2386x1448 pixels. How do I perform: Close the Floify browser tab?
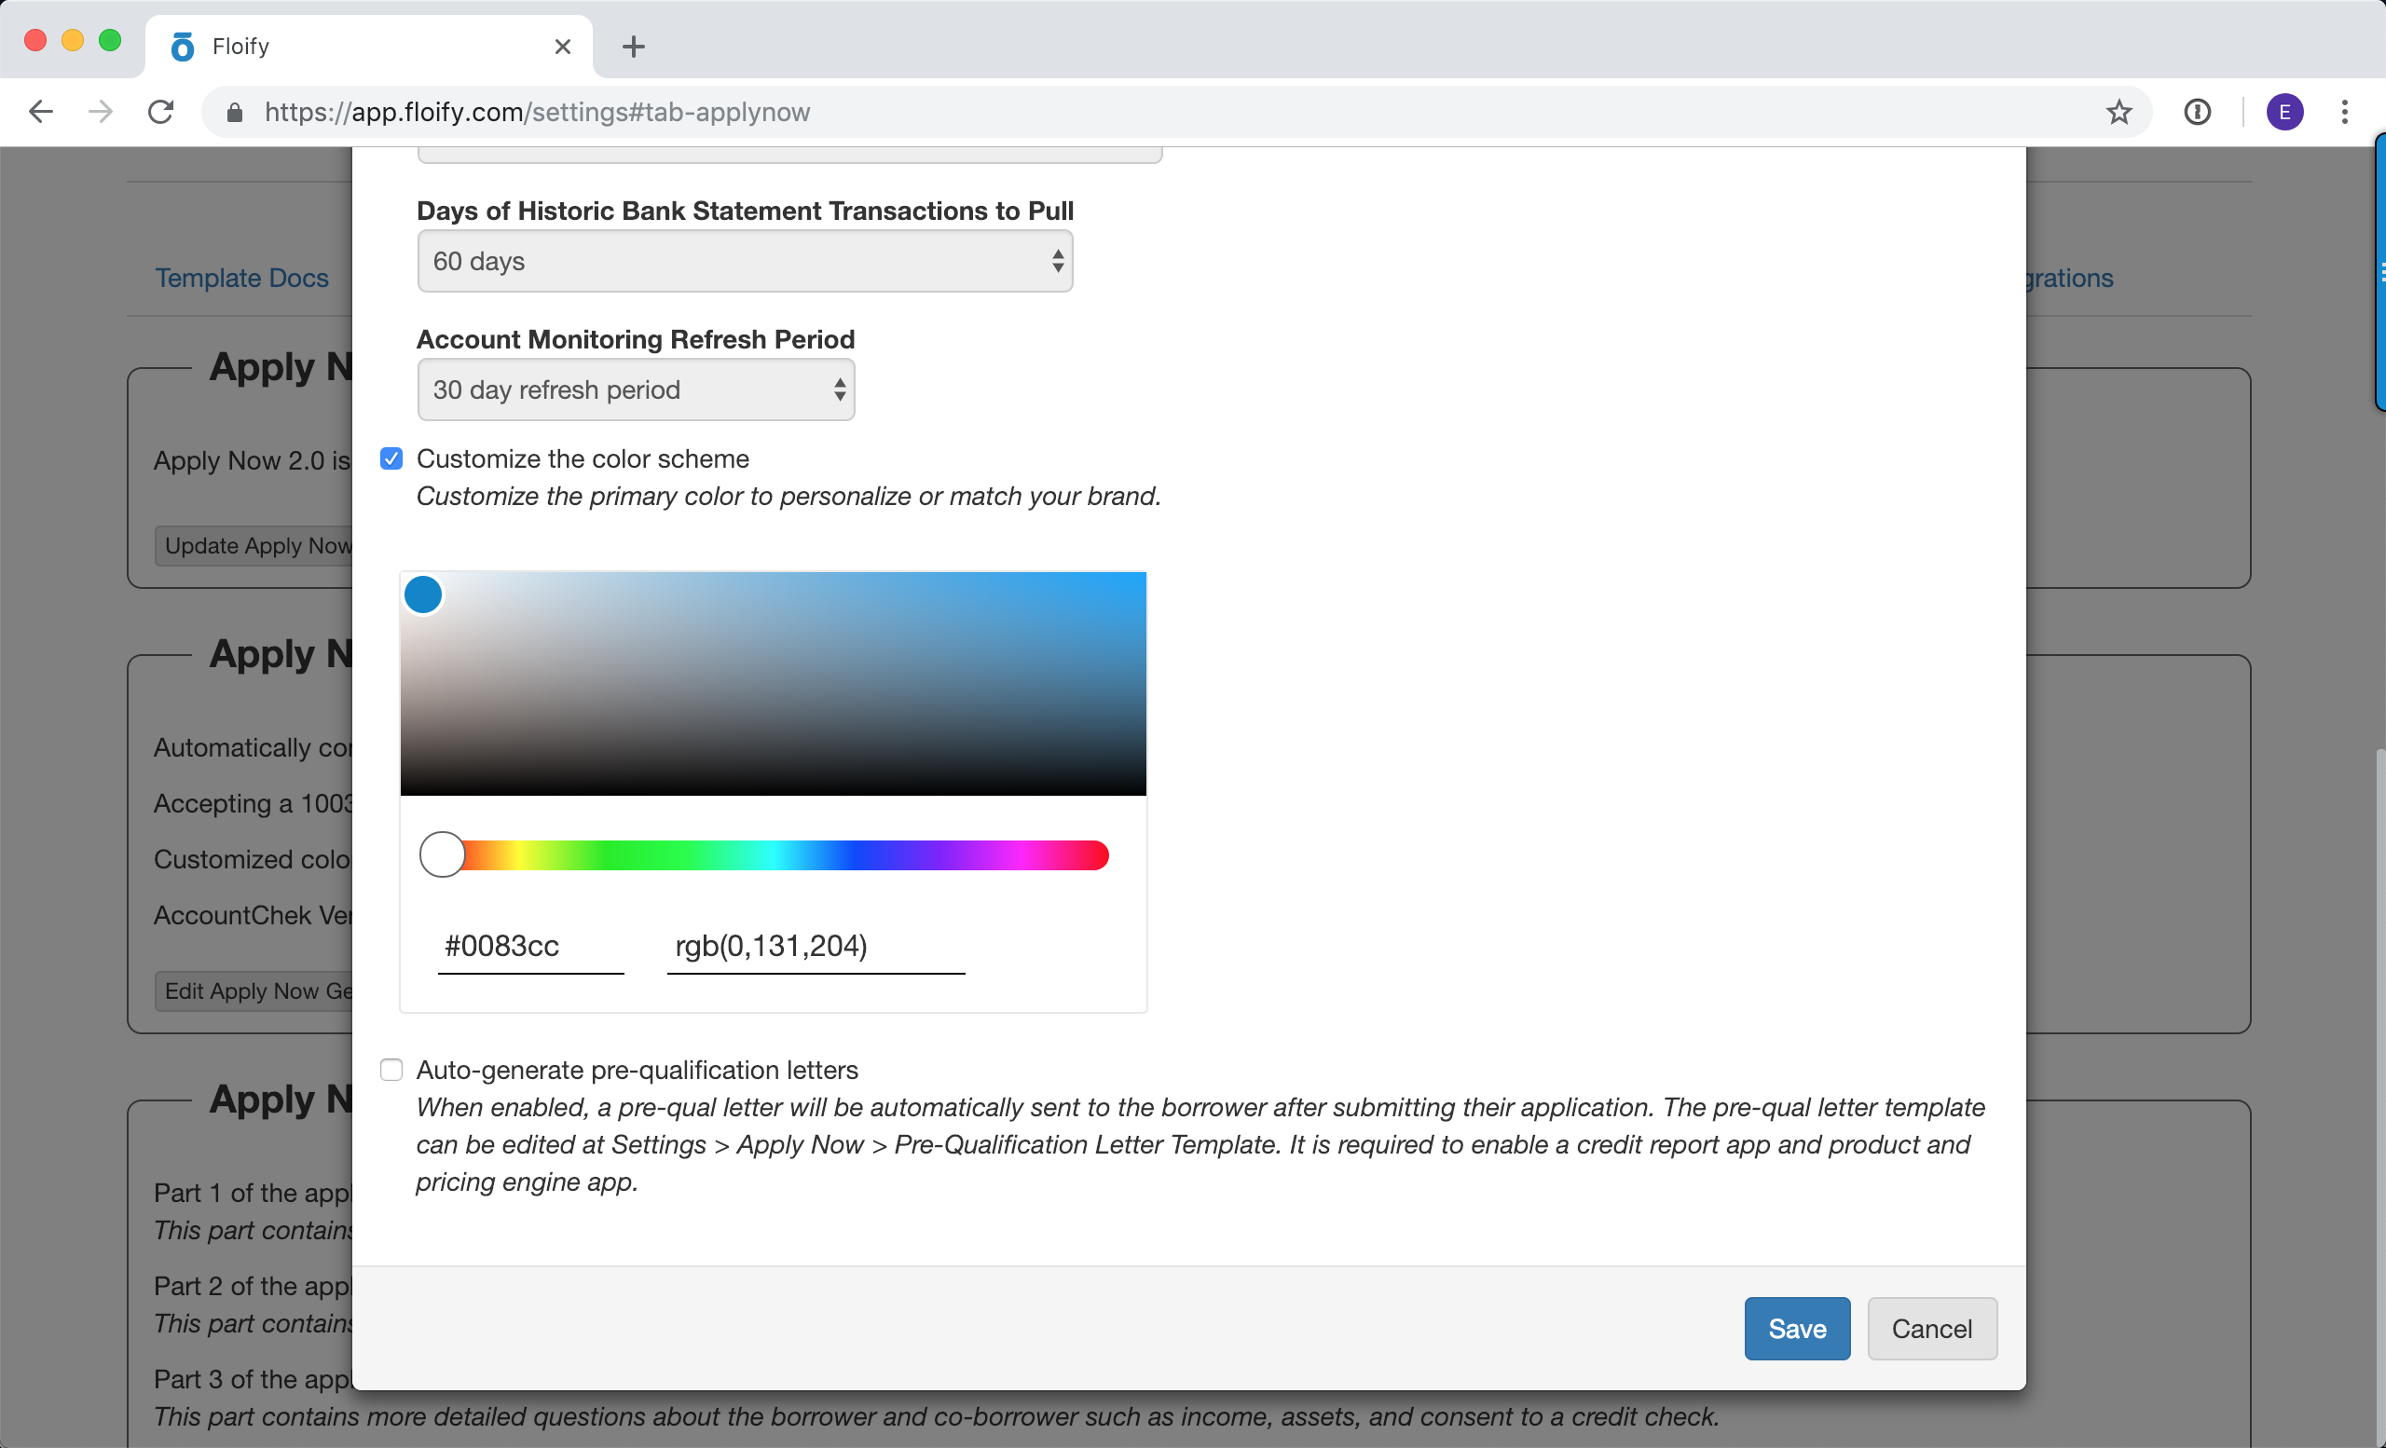(563, 47)
